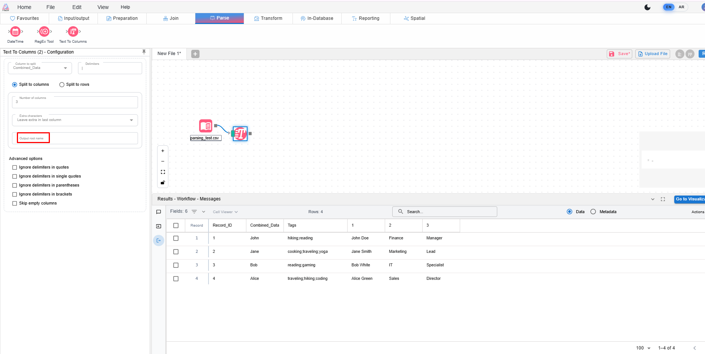Open the Edit menu

click(x=77, y=7)
